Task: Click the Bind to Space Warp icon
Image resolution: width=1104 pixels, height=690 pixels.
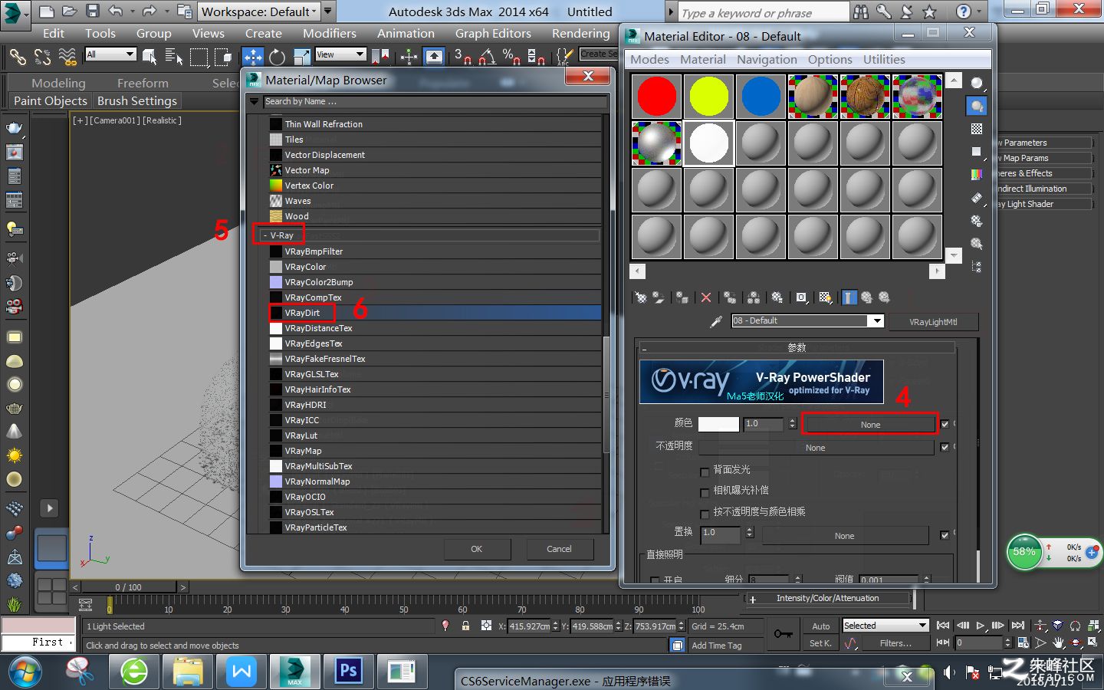Action: [67, 57]
